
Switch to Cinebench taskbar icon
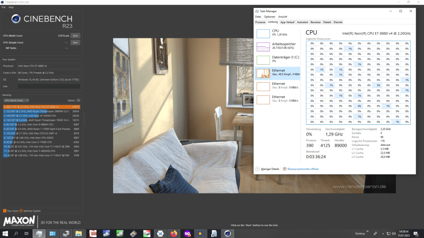pos(227,233)
